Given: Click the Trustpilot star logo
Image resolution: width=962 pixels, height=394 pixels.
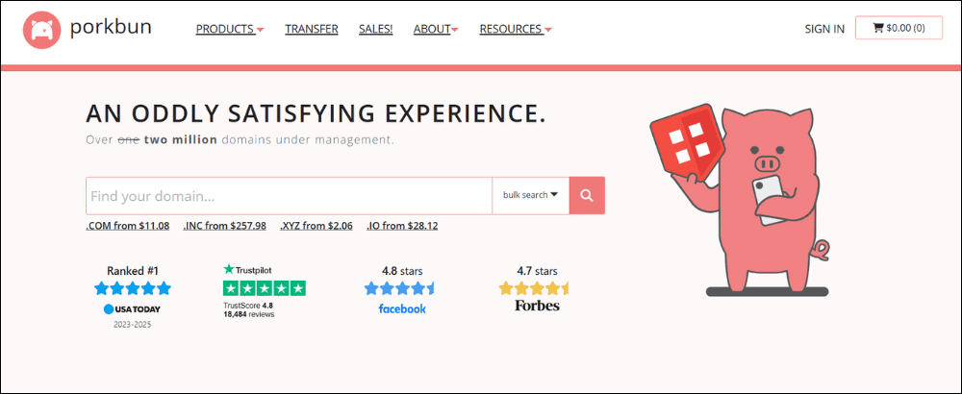Looking at the screenshot, I should click(248, 269).
